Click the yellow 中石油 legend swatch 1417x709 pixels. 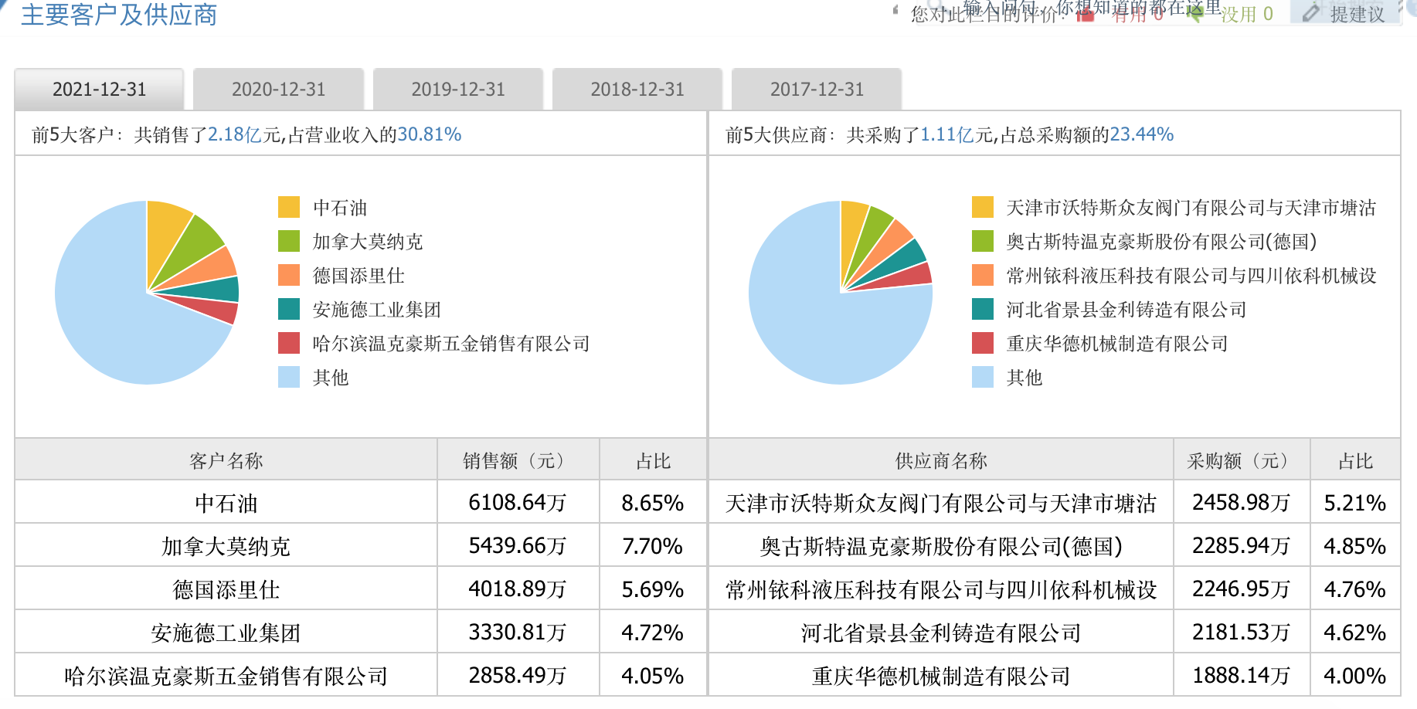pyautogui.click(x=289, y=207)
